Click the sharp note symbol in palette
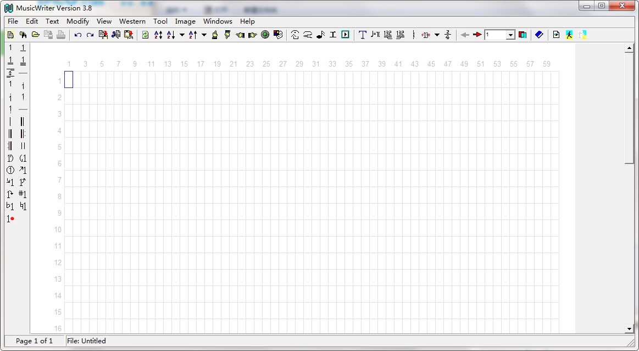Screen dimensions: 639x351 pos(23,194)
